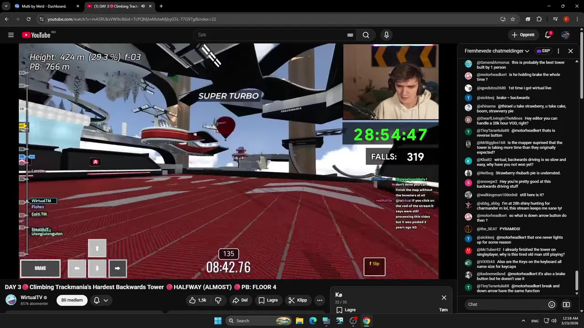Screen dimensions: 584x328
Task: Click the video player area
Action: click(x=229, y=161)
